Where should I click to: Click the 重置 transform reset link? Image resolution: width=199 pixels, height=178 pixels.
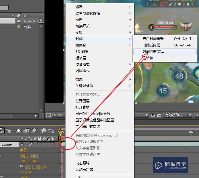23,150
